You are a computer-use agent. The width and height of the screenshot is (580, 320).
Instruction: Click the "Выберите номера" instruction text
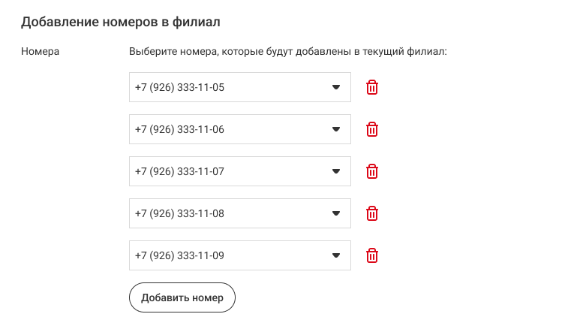[x=287, y=52]
